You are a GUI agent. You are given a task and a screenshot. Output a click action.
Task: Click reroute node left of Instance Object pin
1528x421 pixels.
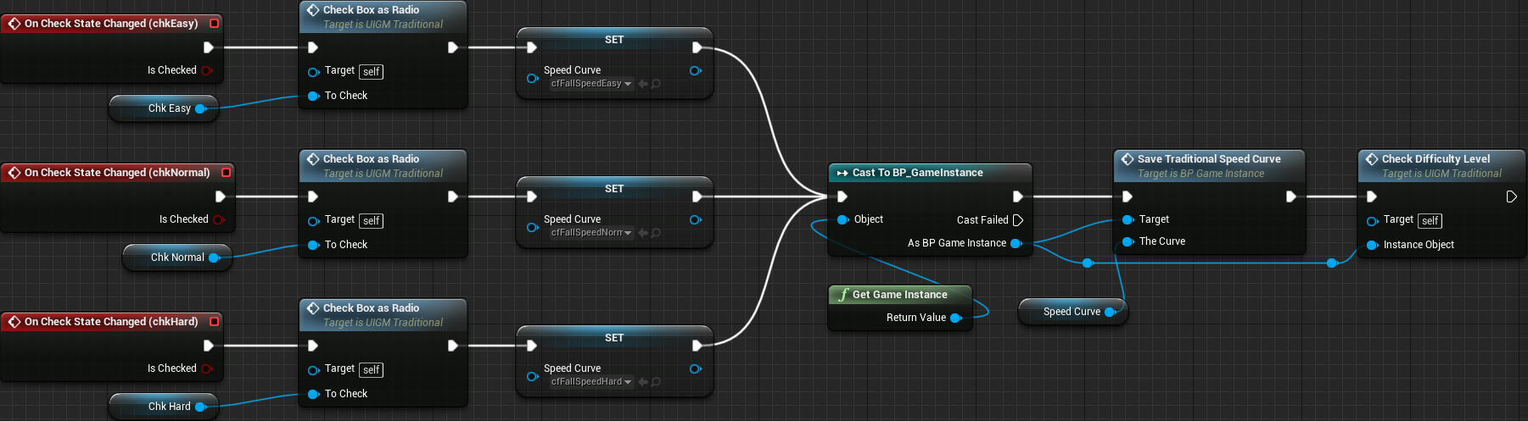(1331, 263)
